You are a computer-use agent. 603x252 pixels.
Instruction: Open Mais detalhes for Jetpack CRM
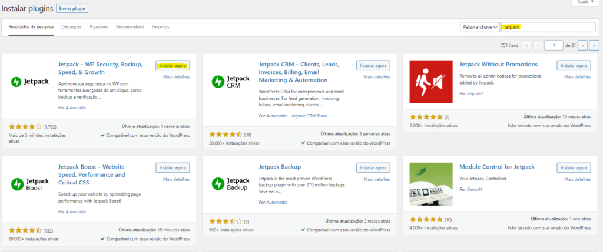click(377, 77)
